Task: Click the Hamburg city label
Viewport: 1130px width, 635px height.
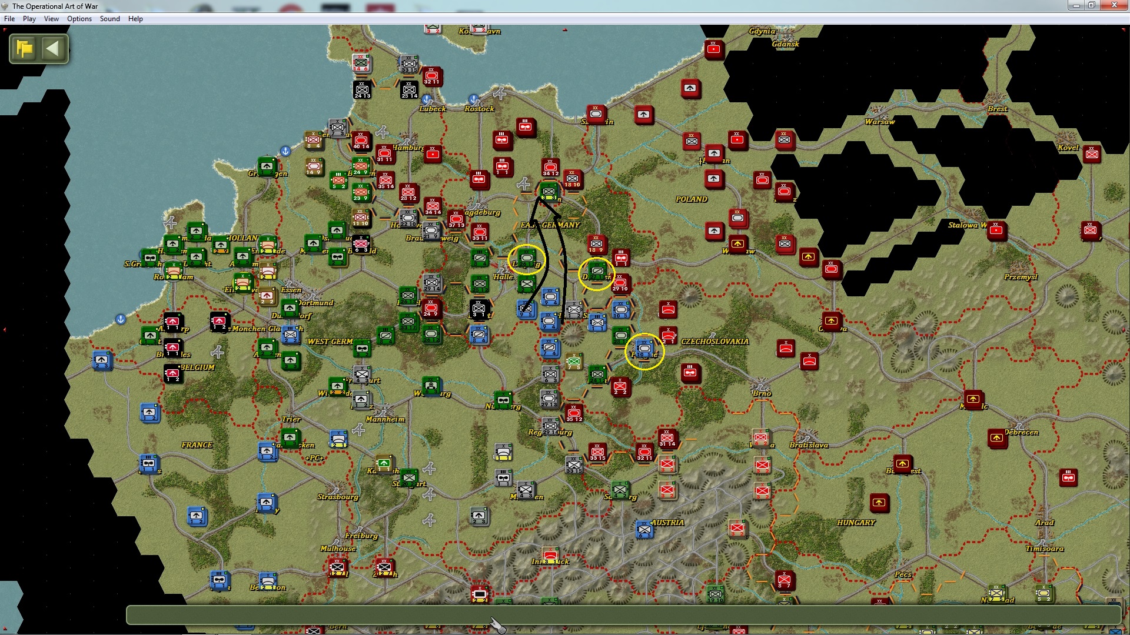Action: click(408, 148)
